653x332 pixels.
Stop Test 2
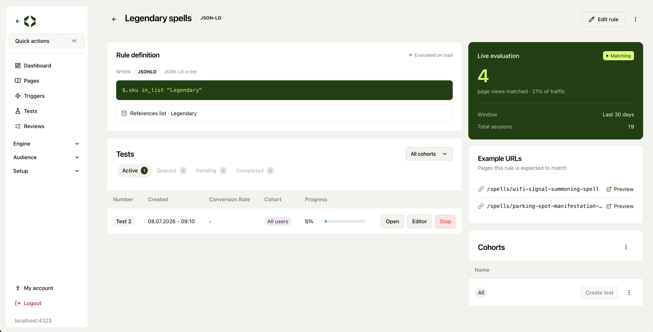445,221
